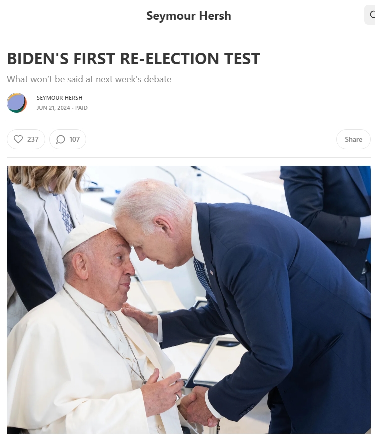The width and height of the screenshot is (375, 435).
Task: Click the search icon at top right
Action: [x=372, y=15]
